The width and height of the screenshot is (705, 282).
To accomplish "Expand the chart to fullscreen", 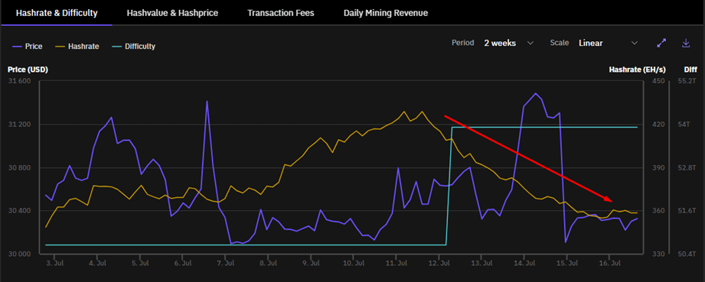I will (661, 43).
